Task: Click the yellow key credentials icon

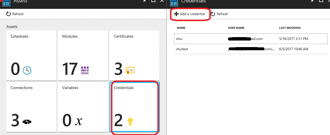Action: tap(130, 122)
